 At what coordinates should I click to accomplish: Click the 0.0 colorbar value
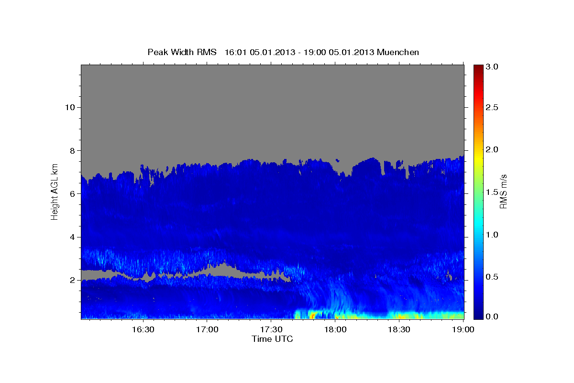point(493,316)
